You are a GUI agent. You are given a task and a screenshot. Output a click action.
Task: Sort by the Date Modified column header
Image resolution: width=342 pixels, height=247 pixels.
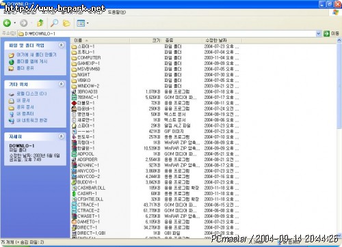pyautogui.click(x=222, y=40)
